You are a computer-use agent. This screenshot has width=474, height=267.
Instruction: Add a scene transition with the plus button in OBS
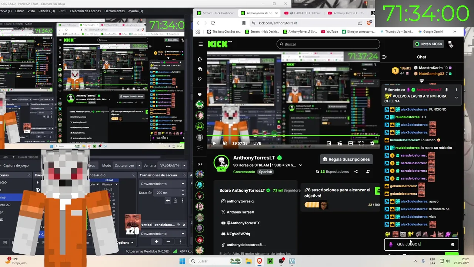click(x=168, y=201)
